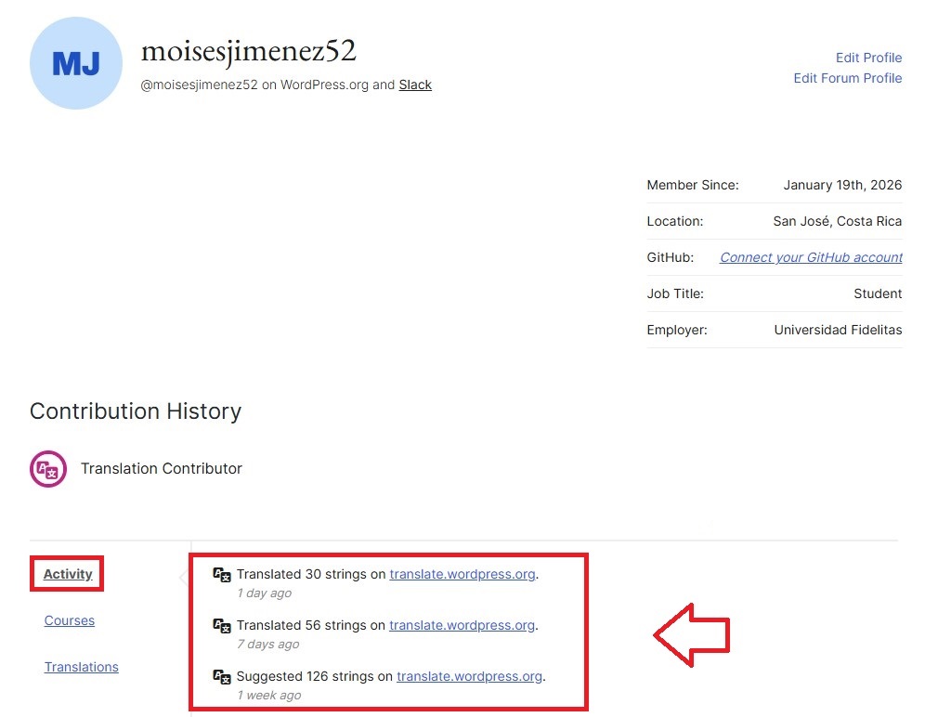Image resolution: width=938 pixels, height=717 pixels.
Task: Click the Universidad Fidelitas employer value
Action: click(x=838, y=330)
